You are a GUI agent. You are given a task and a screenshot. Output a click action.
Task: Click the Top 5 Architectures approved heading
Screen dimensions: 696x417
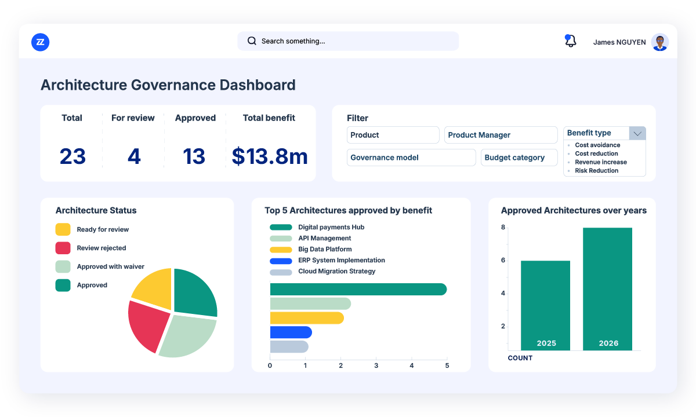click(349, 210)
